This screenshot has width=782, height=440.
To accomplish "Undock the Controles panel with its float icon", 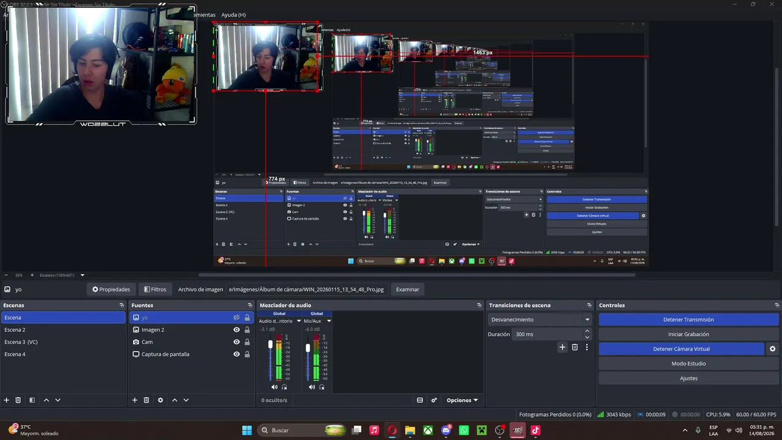I will click(x=777, y=305).
